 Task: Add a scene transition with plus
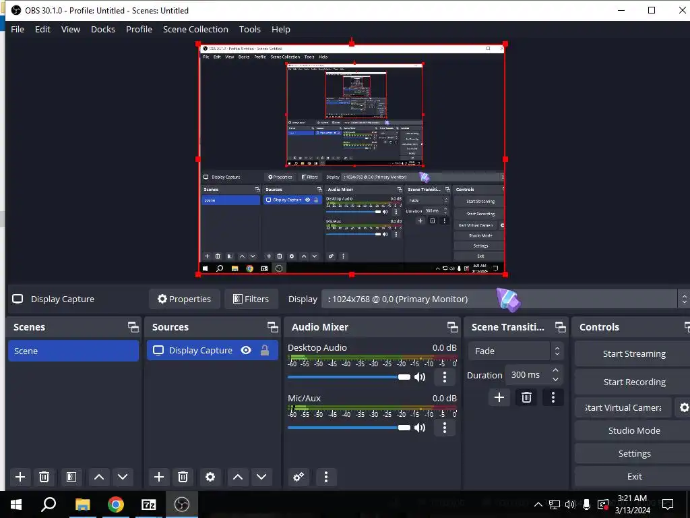click(x=499, y=398)
